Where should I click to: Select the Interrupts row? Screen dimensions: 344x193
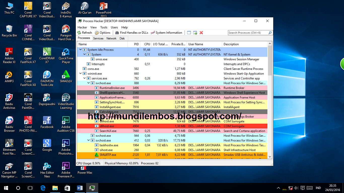pos(172,64)
